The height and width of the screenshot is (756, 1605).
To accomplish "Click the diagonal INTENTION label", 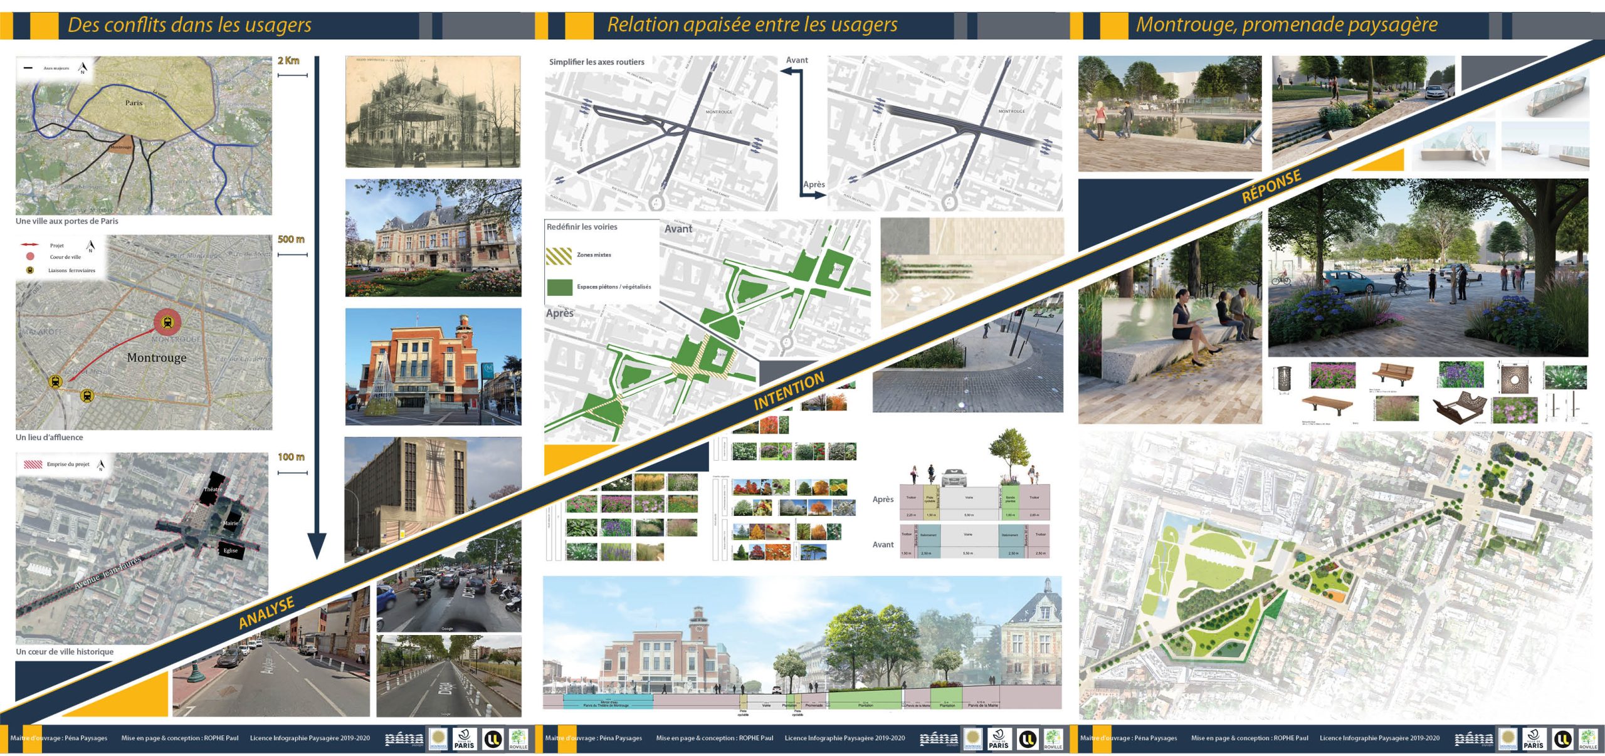I will click(x=789, y=391).
